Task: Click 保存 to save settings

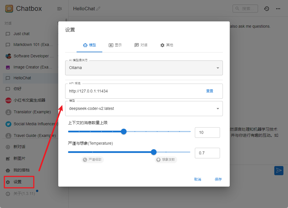Action: pyautogui.click(x=218, y=179)
